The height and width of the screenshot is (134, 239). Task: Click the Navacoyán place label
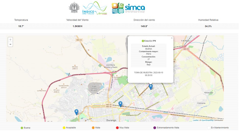click(x=209, y=93)
